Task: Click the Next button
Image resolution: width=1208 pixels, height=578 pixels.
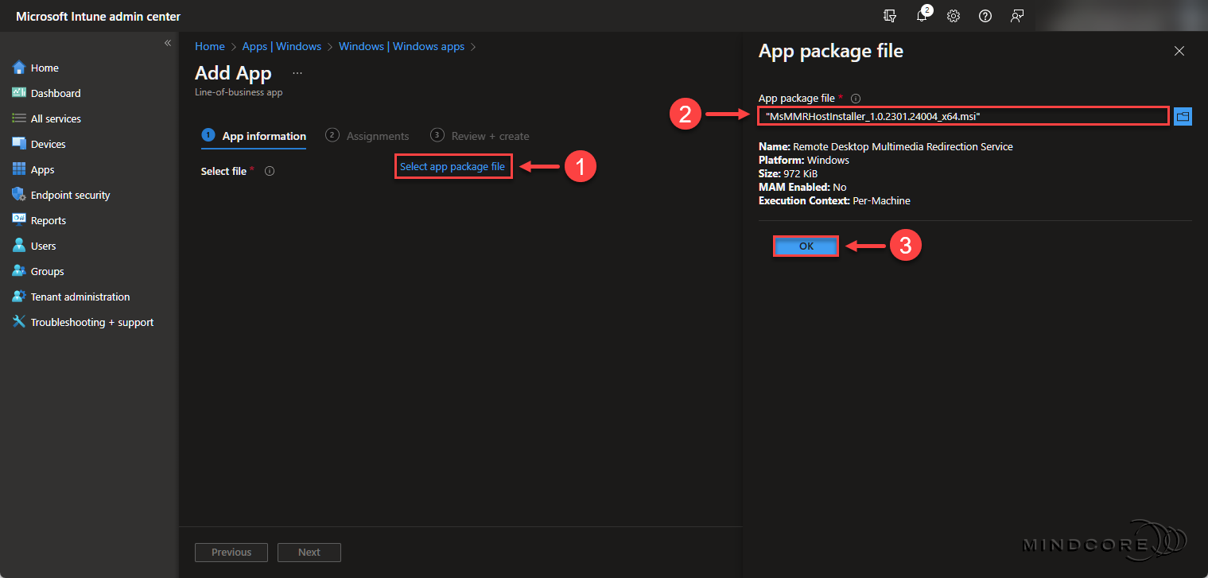Action: [x=309, y=553]
